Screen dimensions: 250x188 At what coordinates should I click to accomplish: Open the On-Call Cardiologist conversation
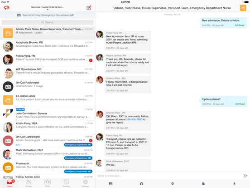[x=48, y=141]
